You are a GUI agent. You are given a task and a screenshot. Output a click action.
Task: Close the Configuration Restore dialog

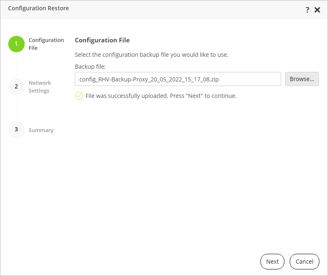coord(317,10)
